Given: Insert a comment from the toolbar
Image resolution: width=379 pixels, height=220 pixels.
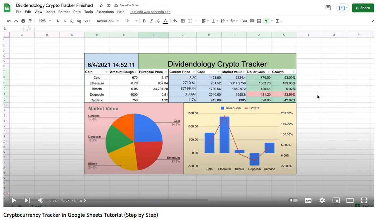Looking at the screenshot, I should [x=252, y=21].
